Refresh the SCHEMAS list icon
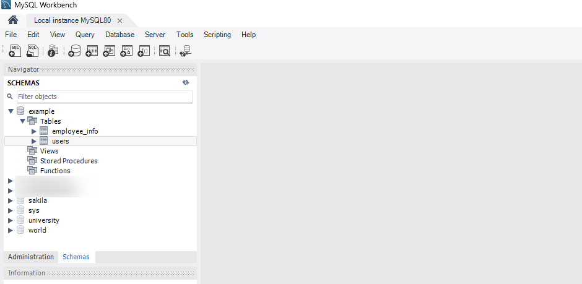The height and width of the screenshot is (284, 582). tap(186, 83)
